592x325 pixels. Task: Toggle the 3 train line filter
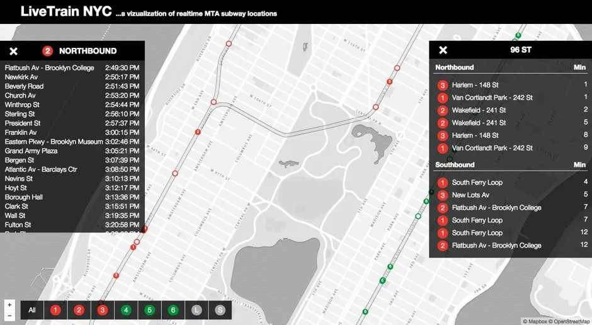[x=103, y=310]
